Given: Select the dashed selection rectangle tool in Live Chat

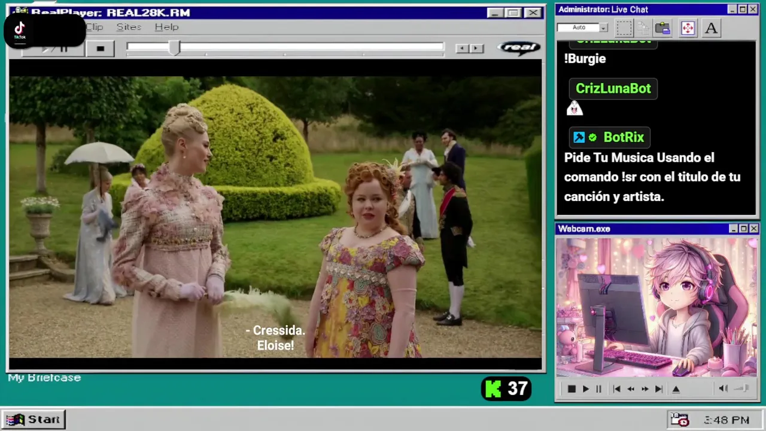Looking at the screenshot, I should (x=624, y=28).
